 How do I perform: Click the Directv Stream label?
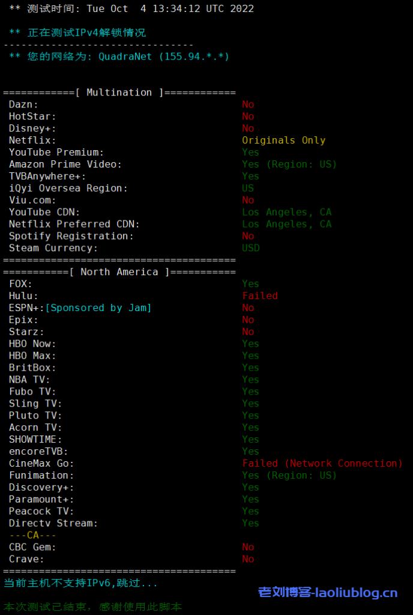click(53, 523)
